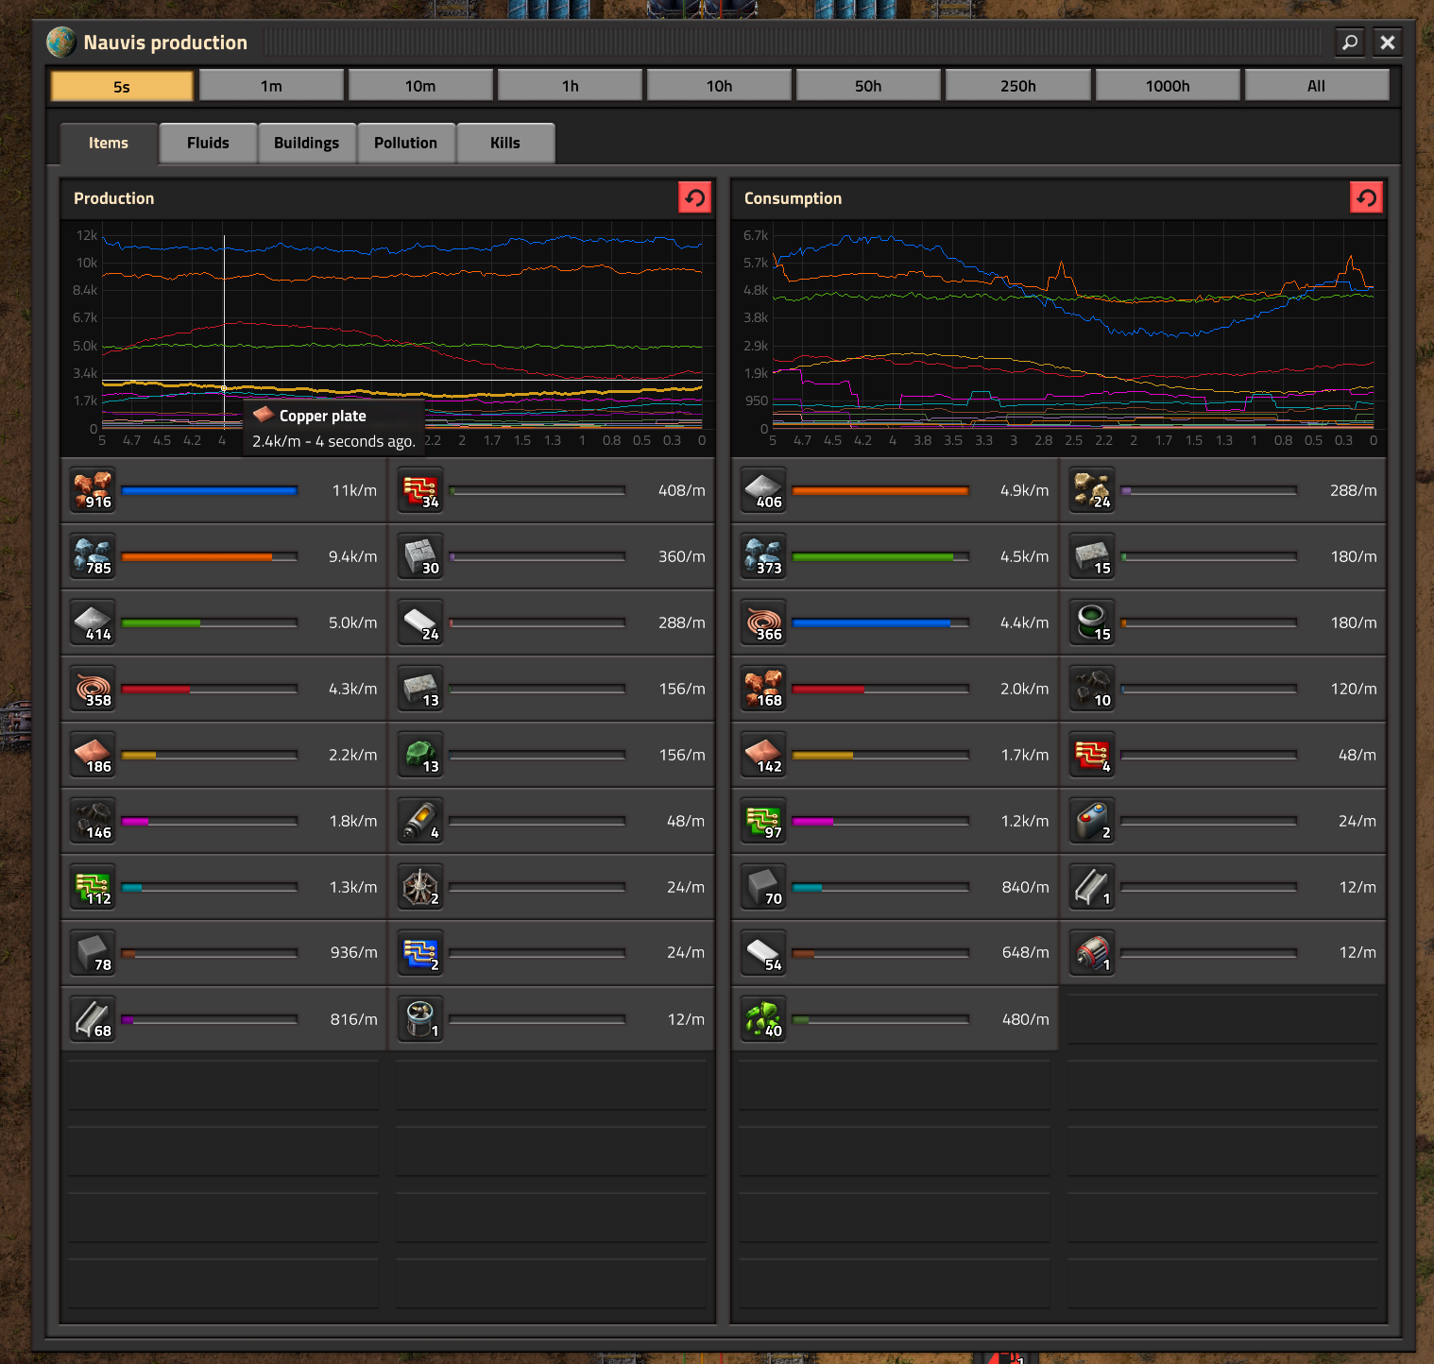Click the electronic circuit icon in Consumption
This screenshot has height=1364, width=1434.
764,821
